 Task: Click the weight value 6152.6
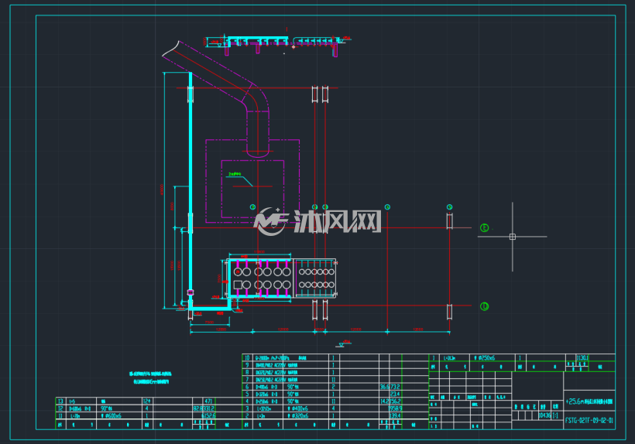pos(208,415)
